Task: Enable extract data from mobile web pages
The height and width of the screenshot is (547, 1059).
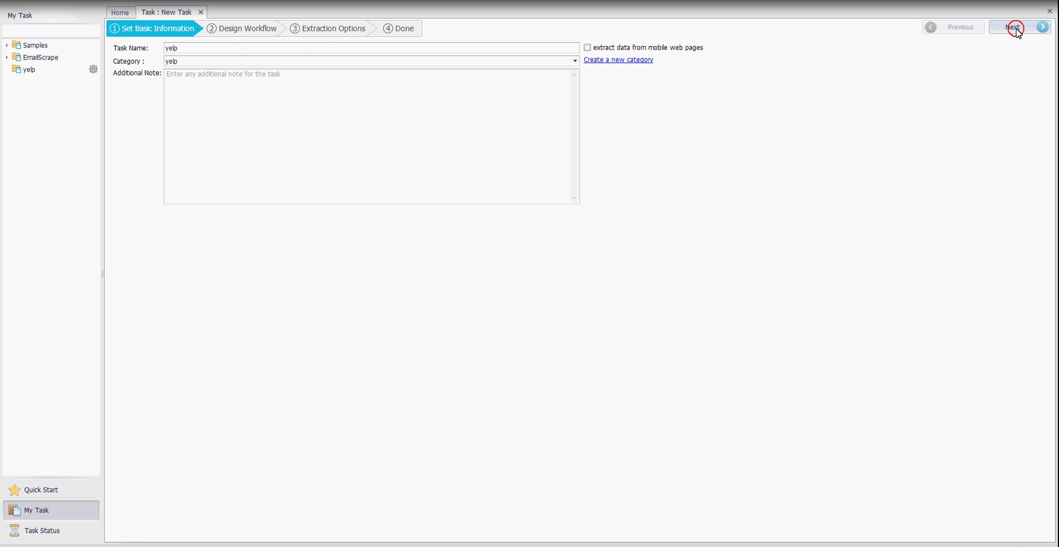Action: pyautogui.click(x=587, y=47)
